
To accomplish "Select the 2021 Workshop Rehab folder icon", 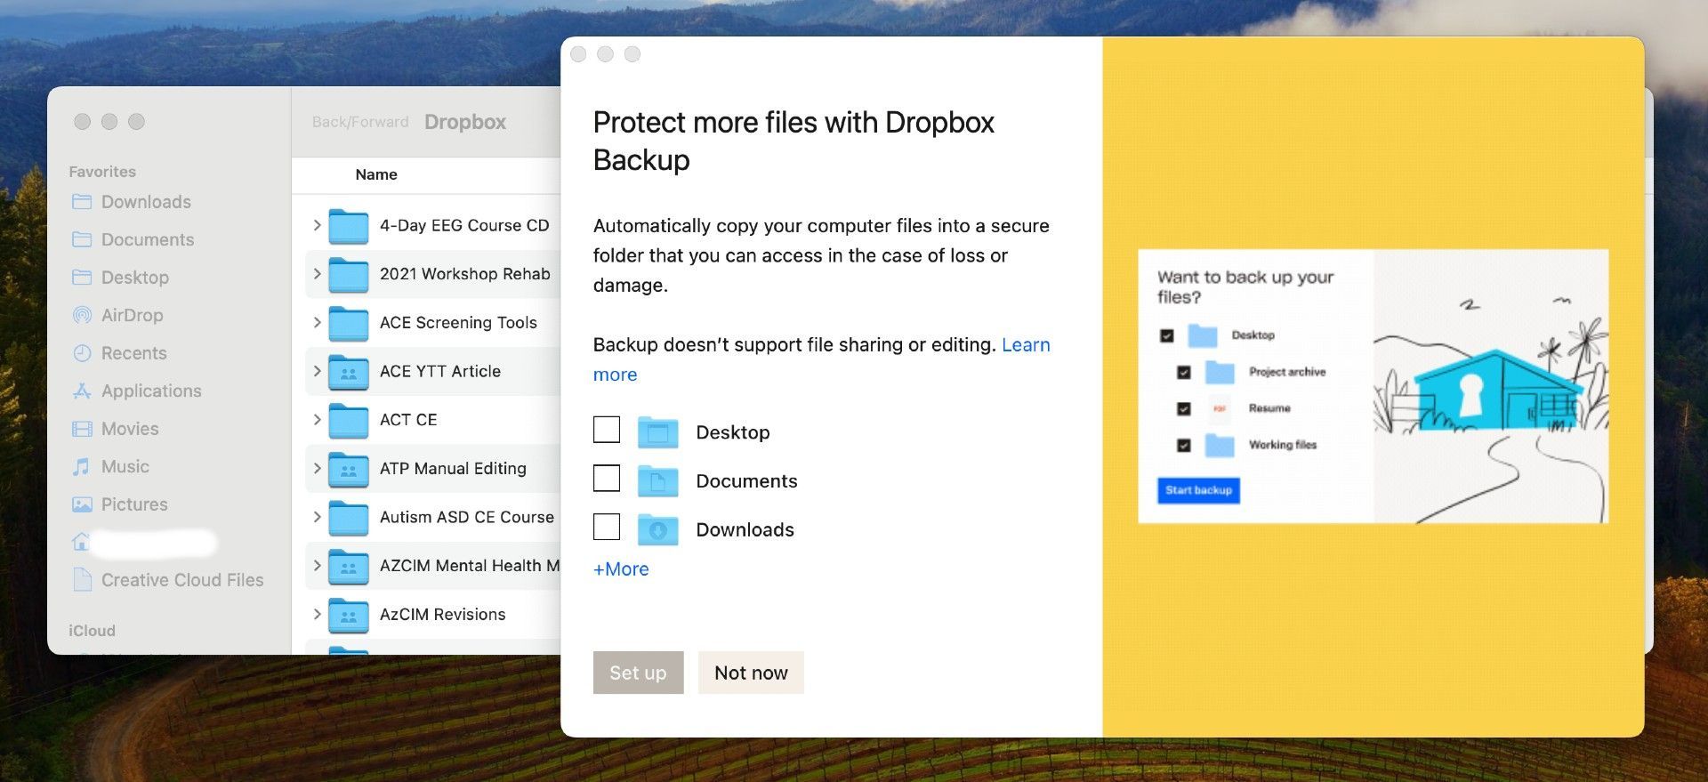I will click(x=349, y=275).
